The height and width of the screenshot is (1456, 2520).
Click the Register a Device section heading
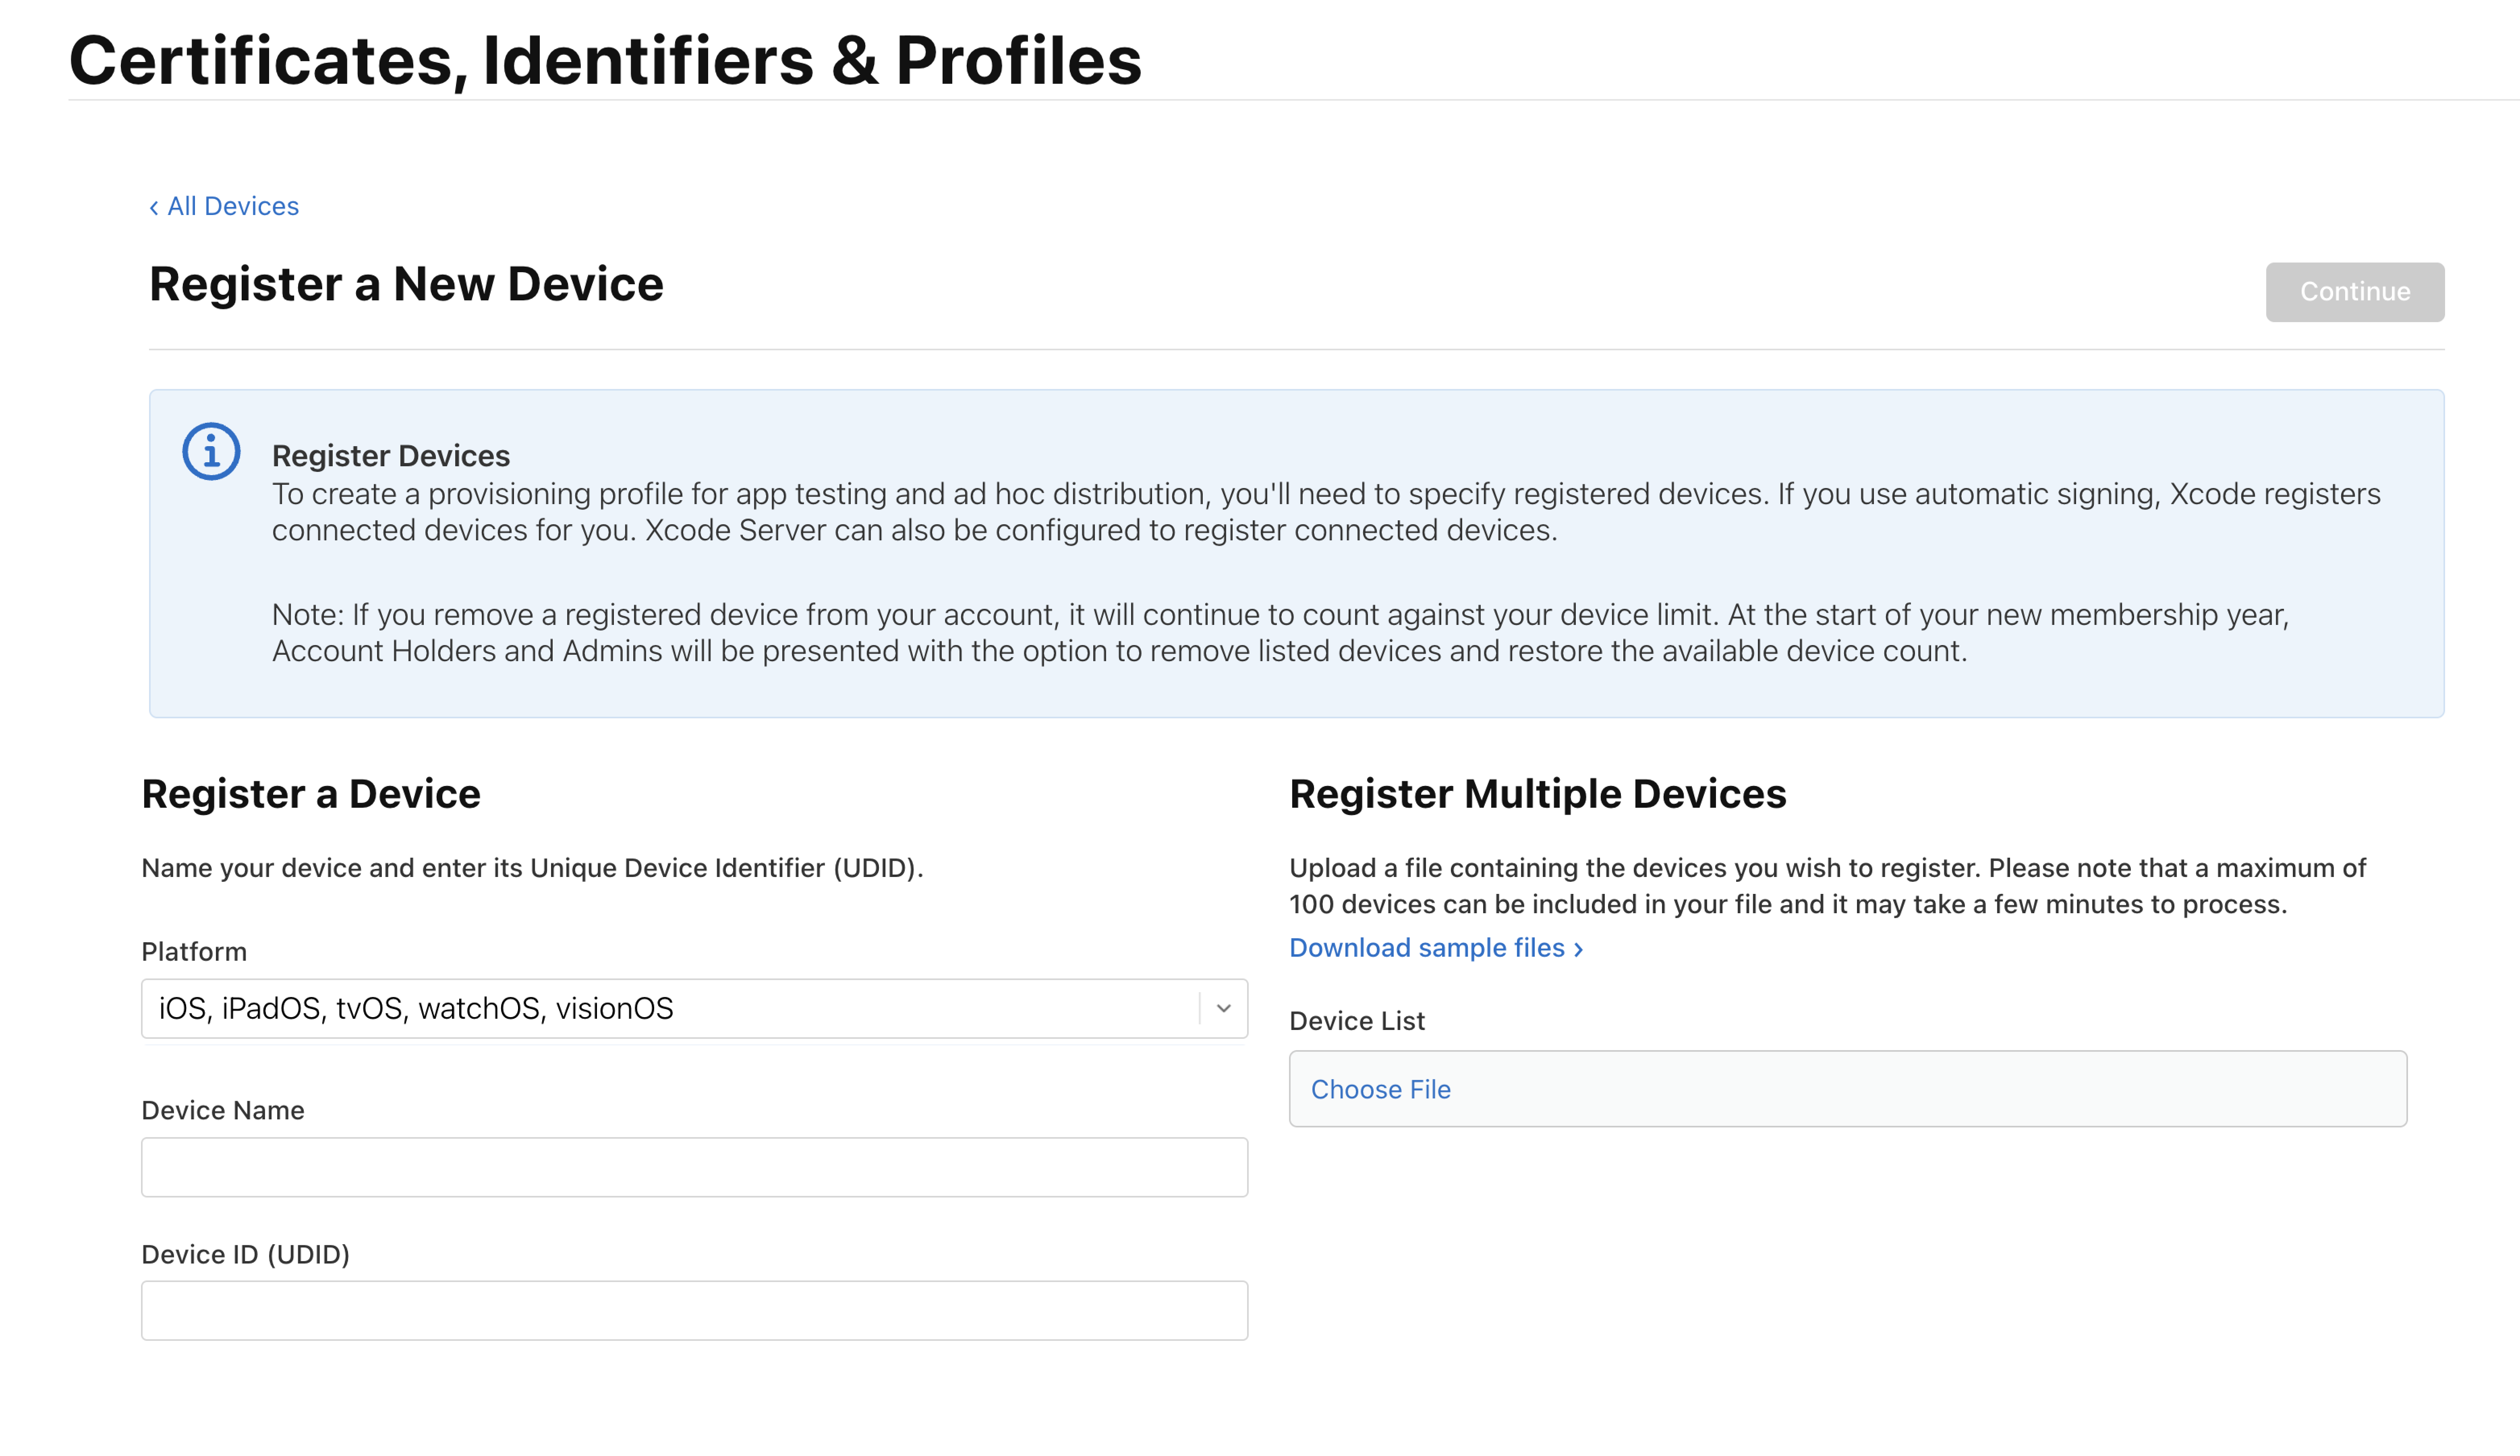(x=311, y=794)
